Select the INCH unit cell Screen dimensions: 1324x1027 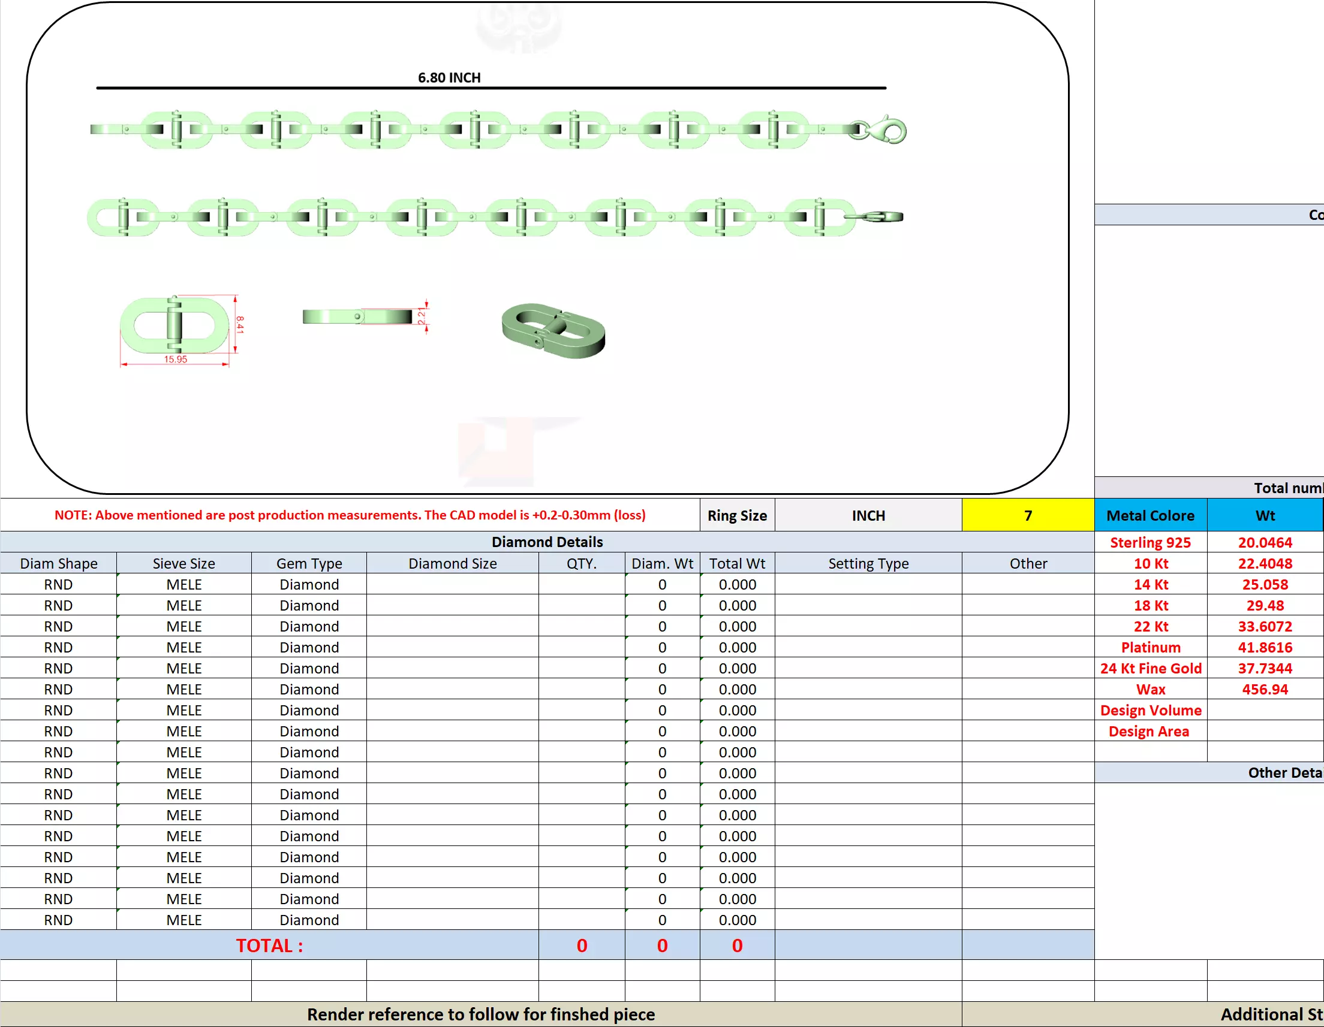point(868,516)
